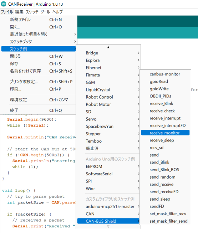The image size is (198, 233).
Task: Open send_Blink example
Action: [x=166, y=162]
